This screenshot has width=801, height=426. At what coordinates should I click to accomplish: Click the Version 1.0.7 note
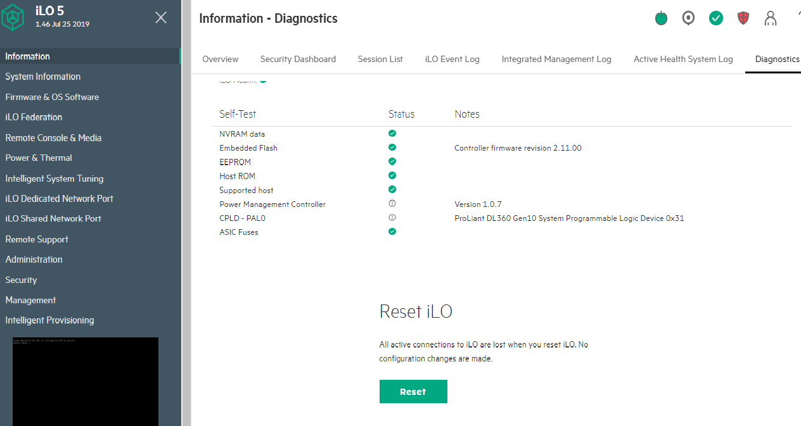tap(478, 204)
